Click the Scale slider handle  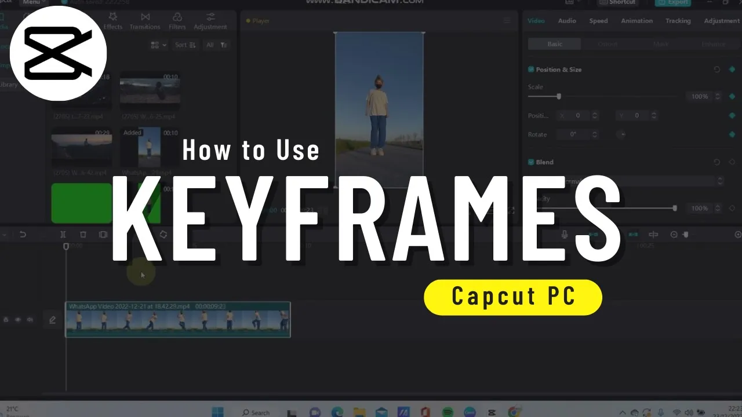coord(559,96)
